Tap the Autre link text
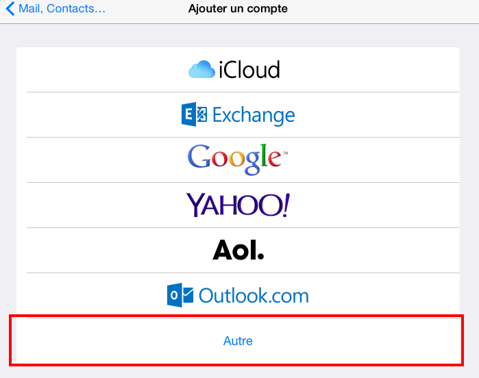 (238, 340)
